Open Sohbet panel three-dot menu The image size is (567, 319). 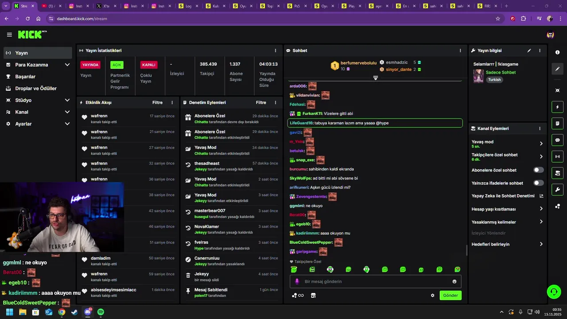click(460, 51)
